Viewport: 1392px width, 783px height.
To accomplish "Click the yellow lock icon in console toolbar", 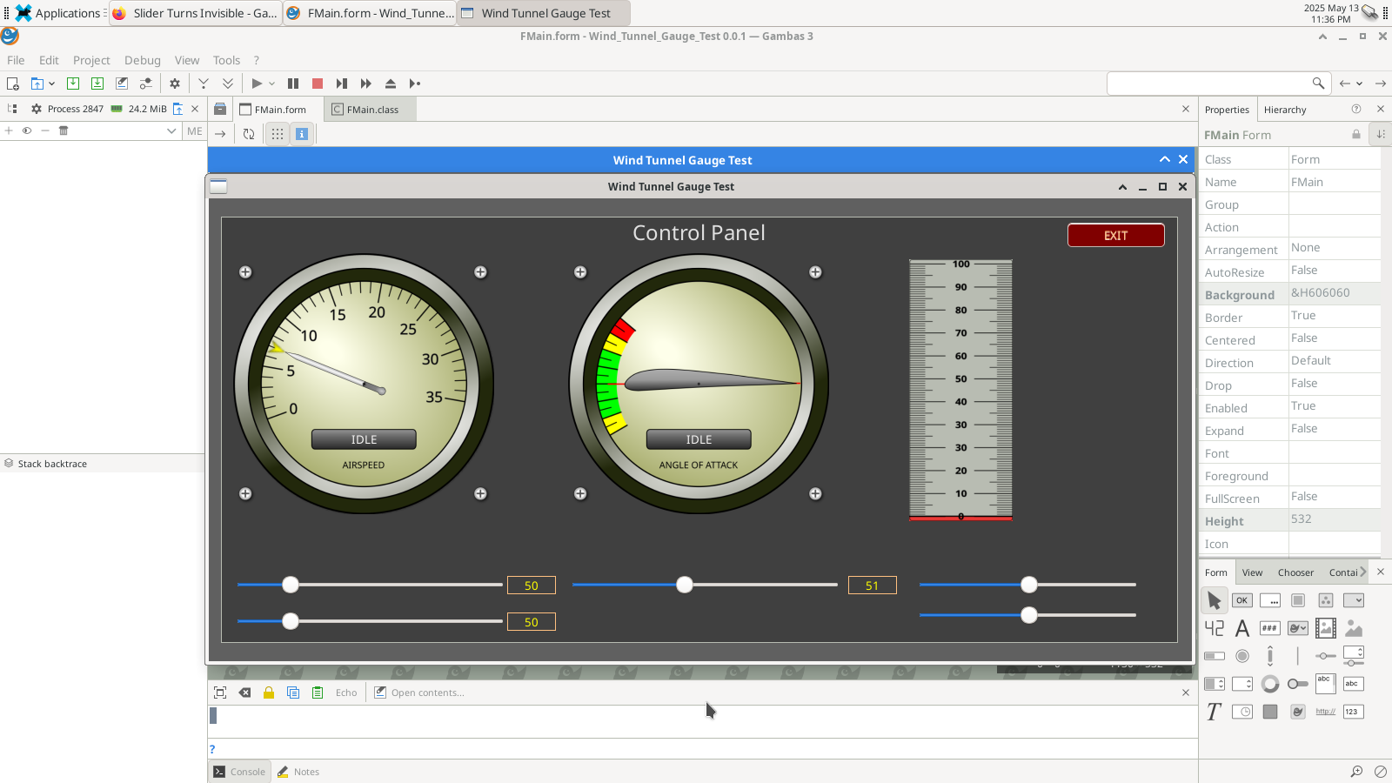I will click(x=269, y=693).
